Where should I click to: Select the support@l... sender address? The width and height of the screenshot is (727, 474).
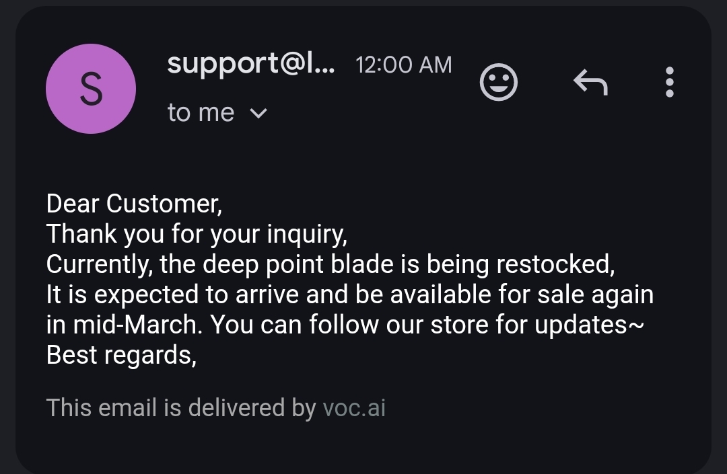250,64
